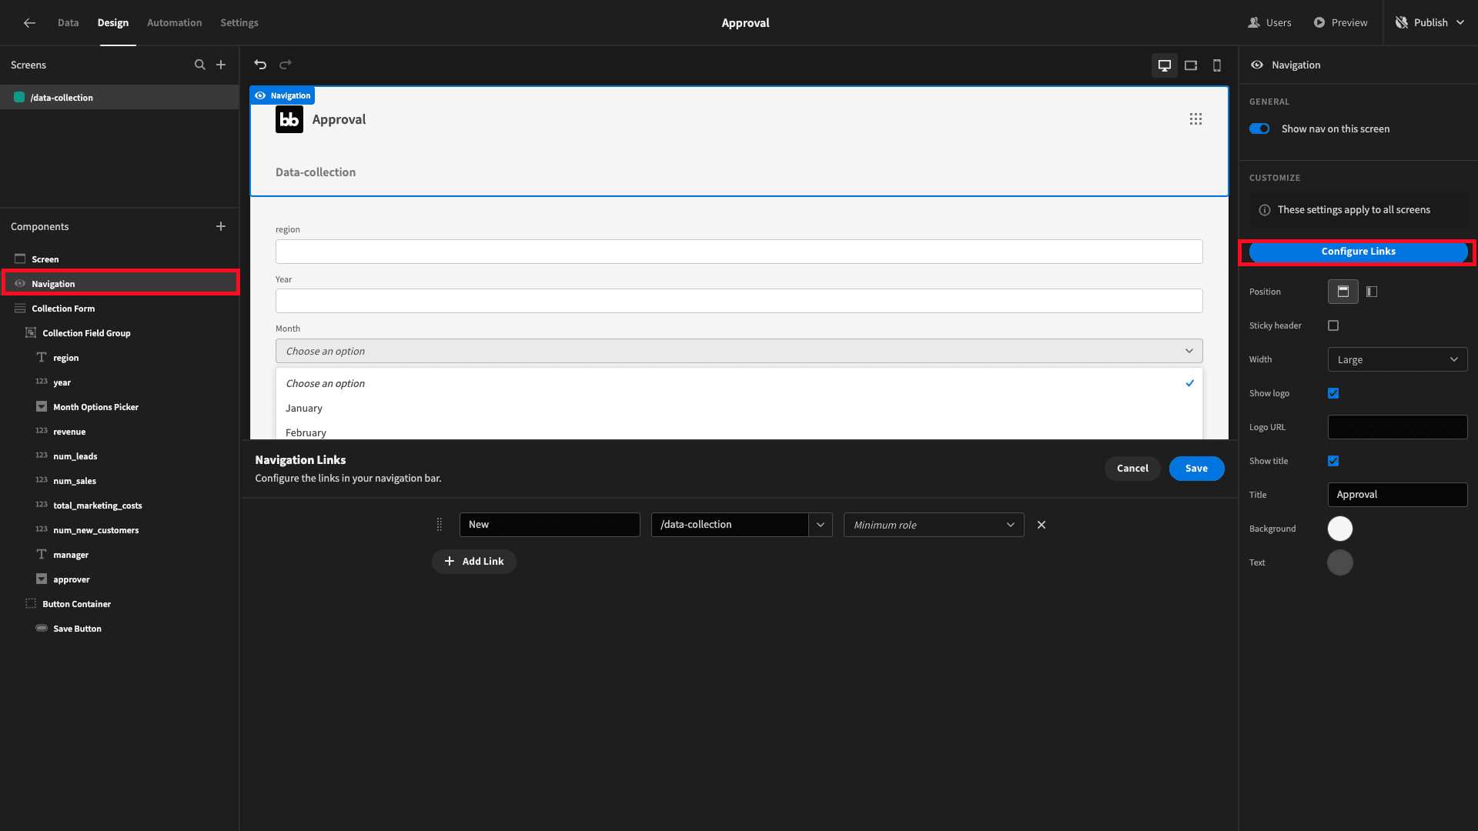Screen dimensions: 1478x831
Task: Uncheck the Show logo checkbox
Action: pos(1333,393)
